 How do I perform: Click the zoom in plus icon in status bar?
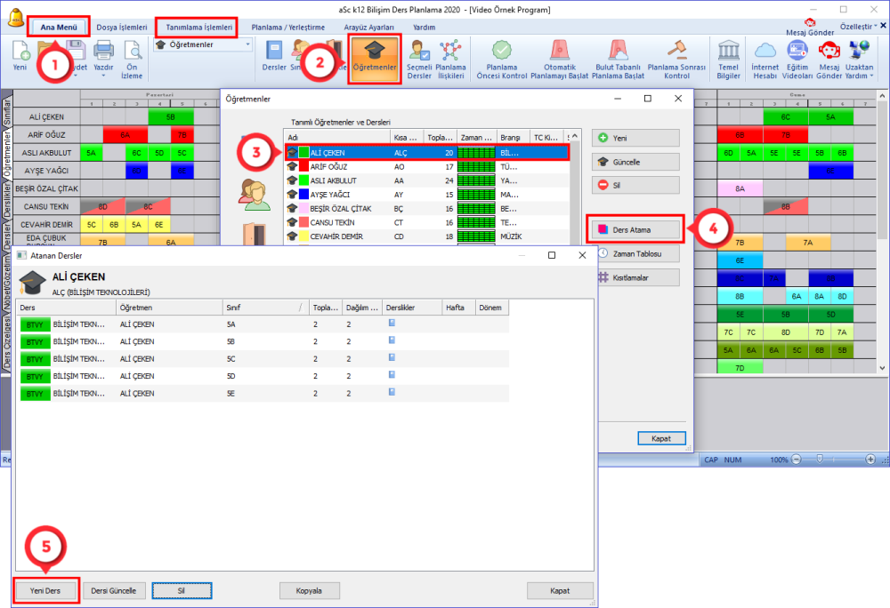[870, 460]
